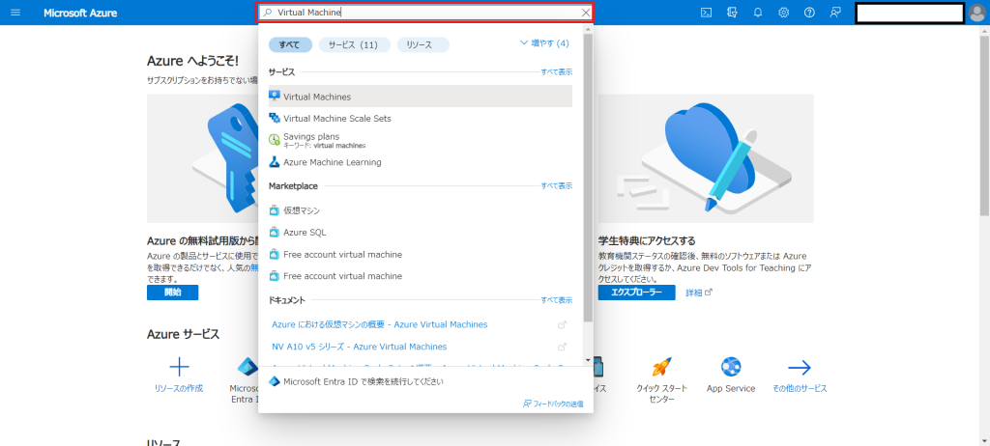Show all results under Marketplace

[556, 186]
